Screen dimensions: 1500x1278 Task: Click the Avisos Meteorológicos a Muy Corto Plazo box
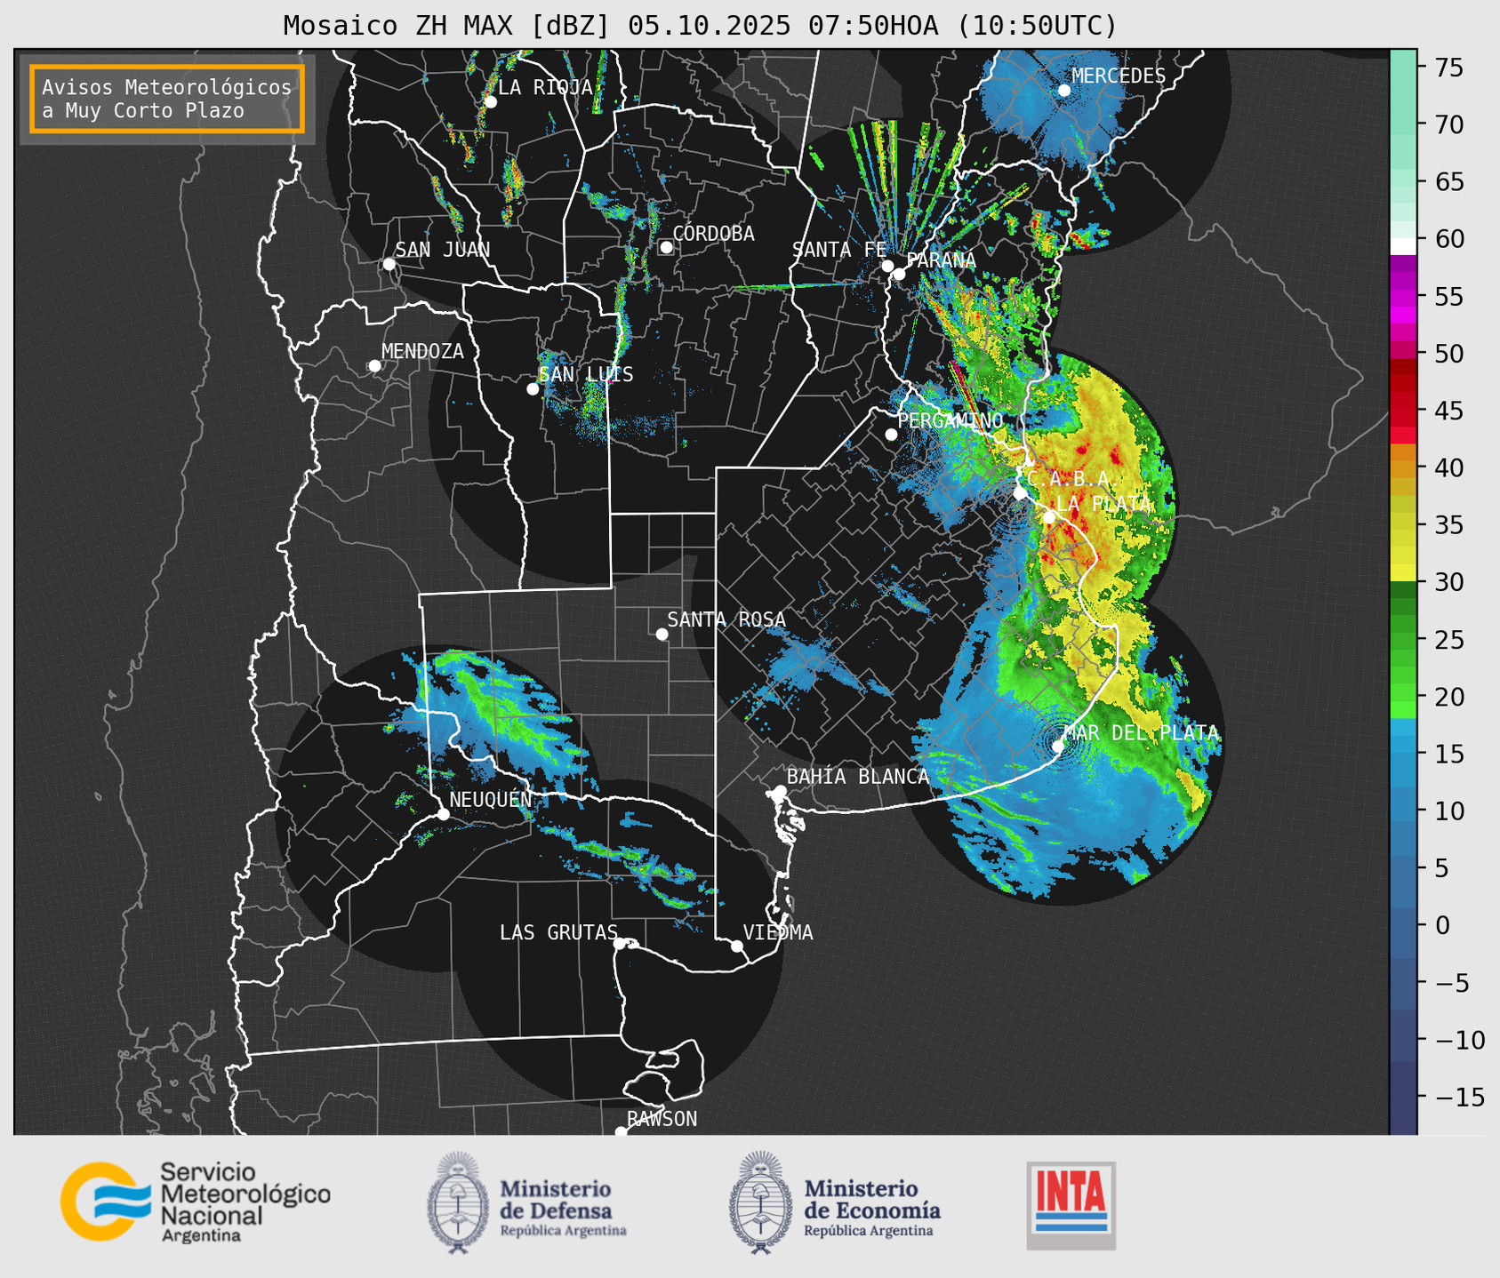pyautogui.click(x=167, y=99)
